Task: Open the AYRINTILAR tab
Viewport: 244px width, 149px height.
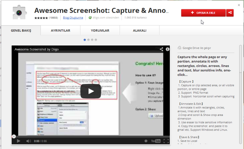Action: tap(61, 30)
